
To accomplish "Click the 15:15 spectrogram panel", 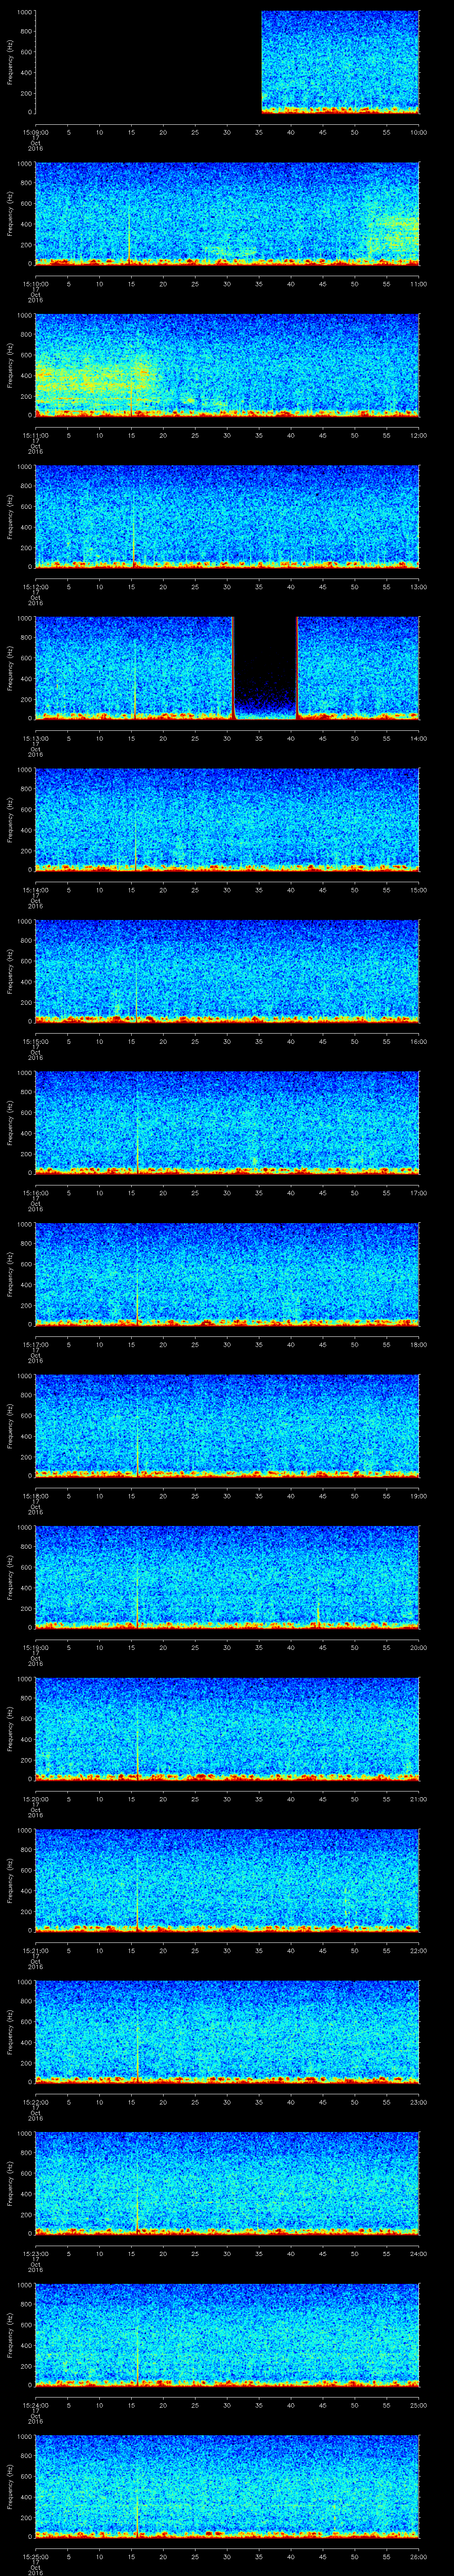I will (x=227, y=970).
